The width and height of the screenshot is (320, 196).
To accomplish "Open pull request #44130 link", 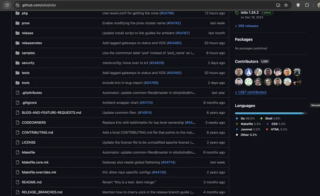I will click(159, 172).
